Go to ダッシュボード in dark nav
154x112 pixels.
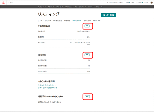pyautogui.click(x=42, y=7)
